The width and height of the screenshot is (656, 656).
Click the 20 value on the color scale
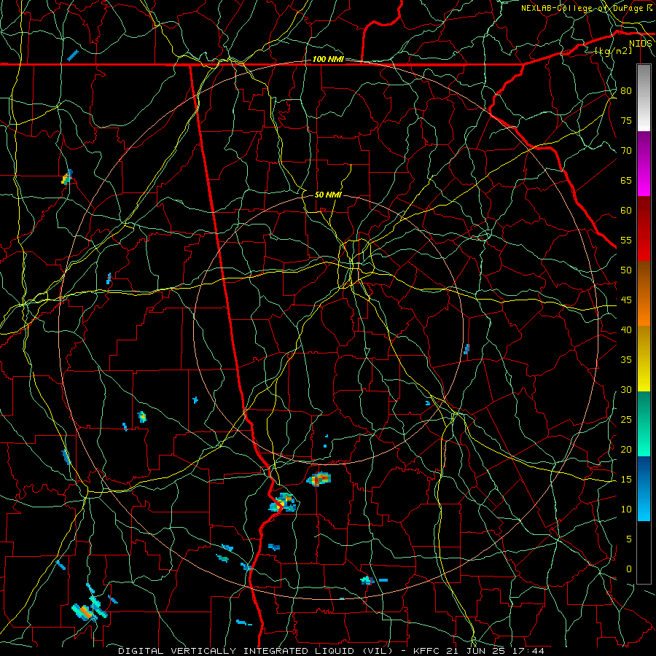coord(626,450)
